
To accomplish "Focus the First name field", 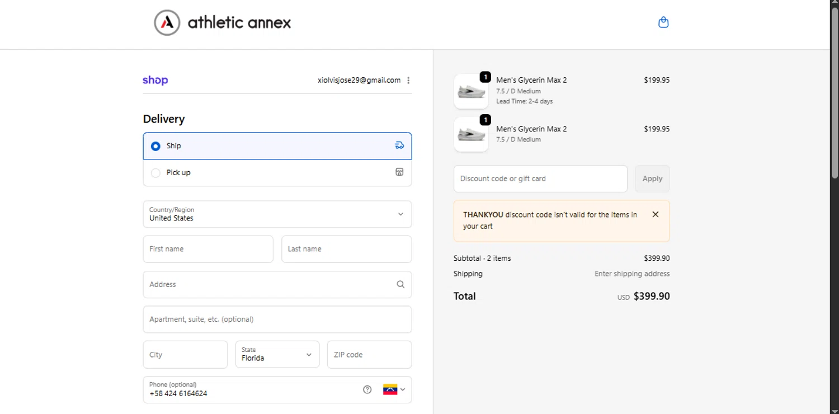I will [208, 249].
